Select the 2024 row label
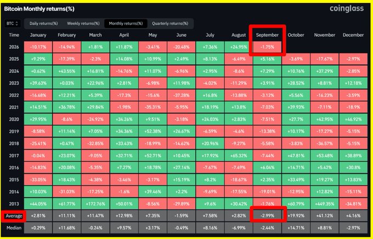 click(14, 71)
